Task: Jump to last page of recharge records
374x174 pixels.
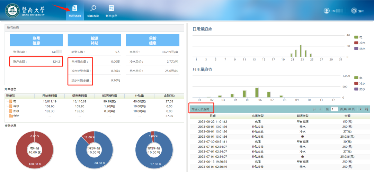Action: pyautogui.click(x=366, y=109)
